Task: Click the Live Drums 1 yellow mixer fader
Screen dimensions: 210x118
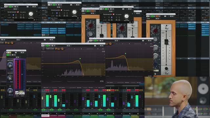Action: point(42,98)
